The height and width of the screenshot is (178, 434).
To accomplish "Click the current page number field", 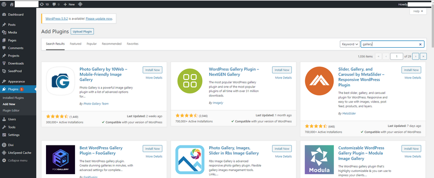I will (397, 56).
